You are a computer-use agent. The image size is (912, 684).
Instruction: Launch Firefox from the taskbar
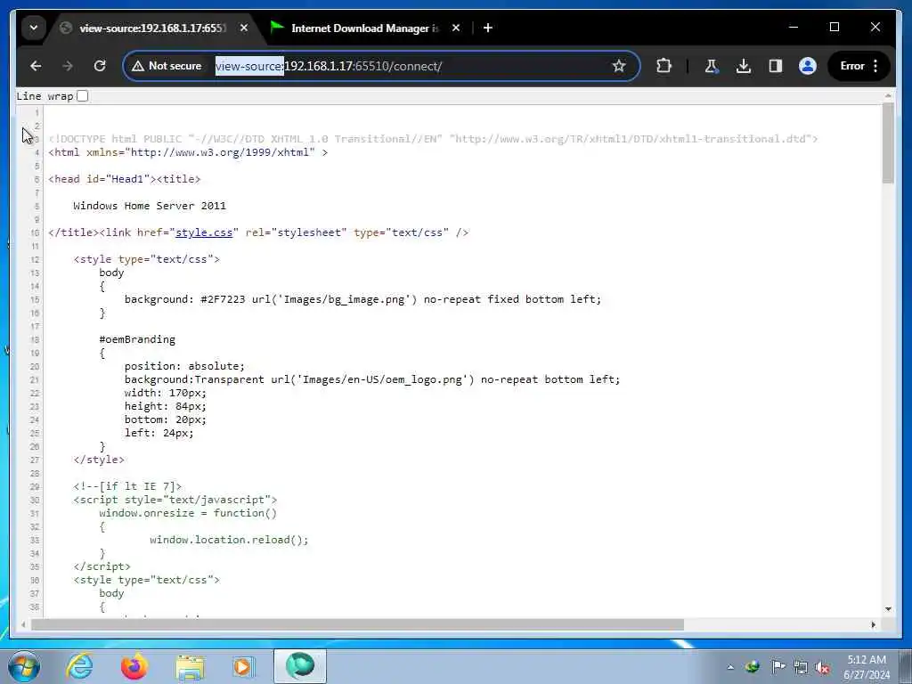click(x=134, y=666)
